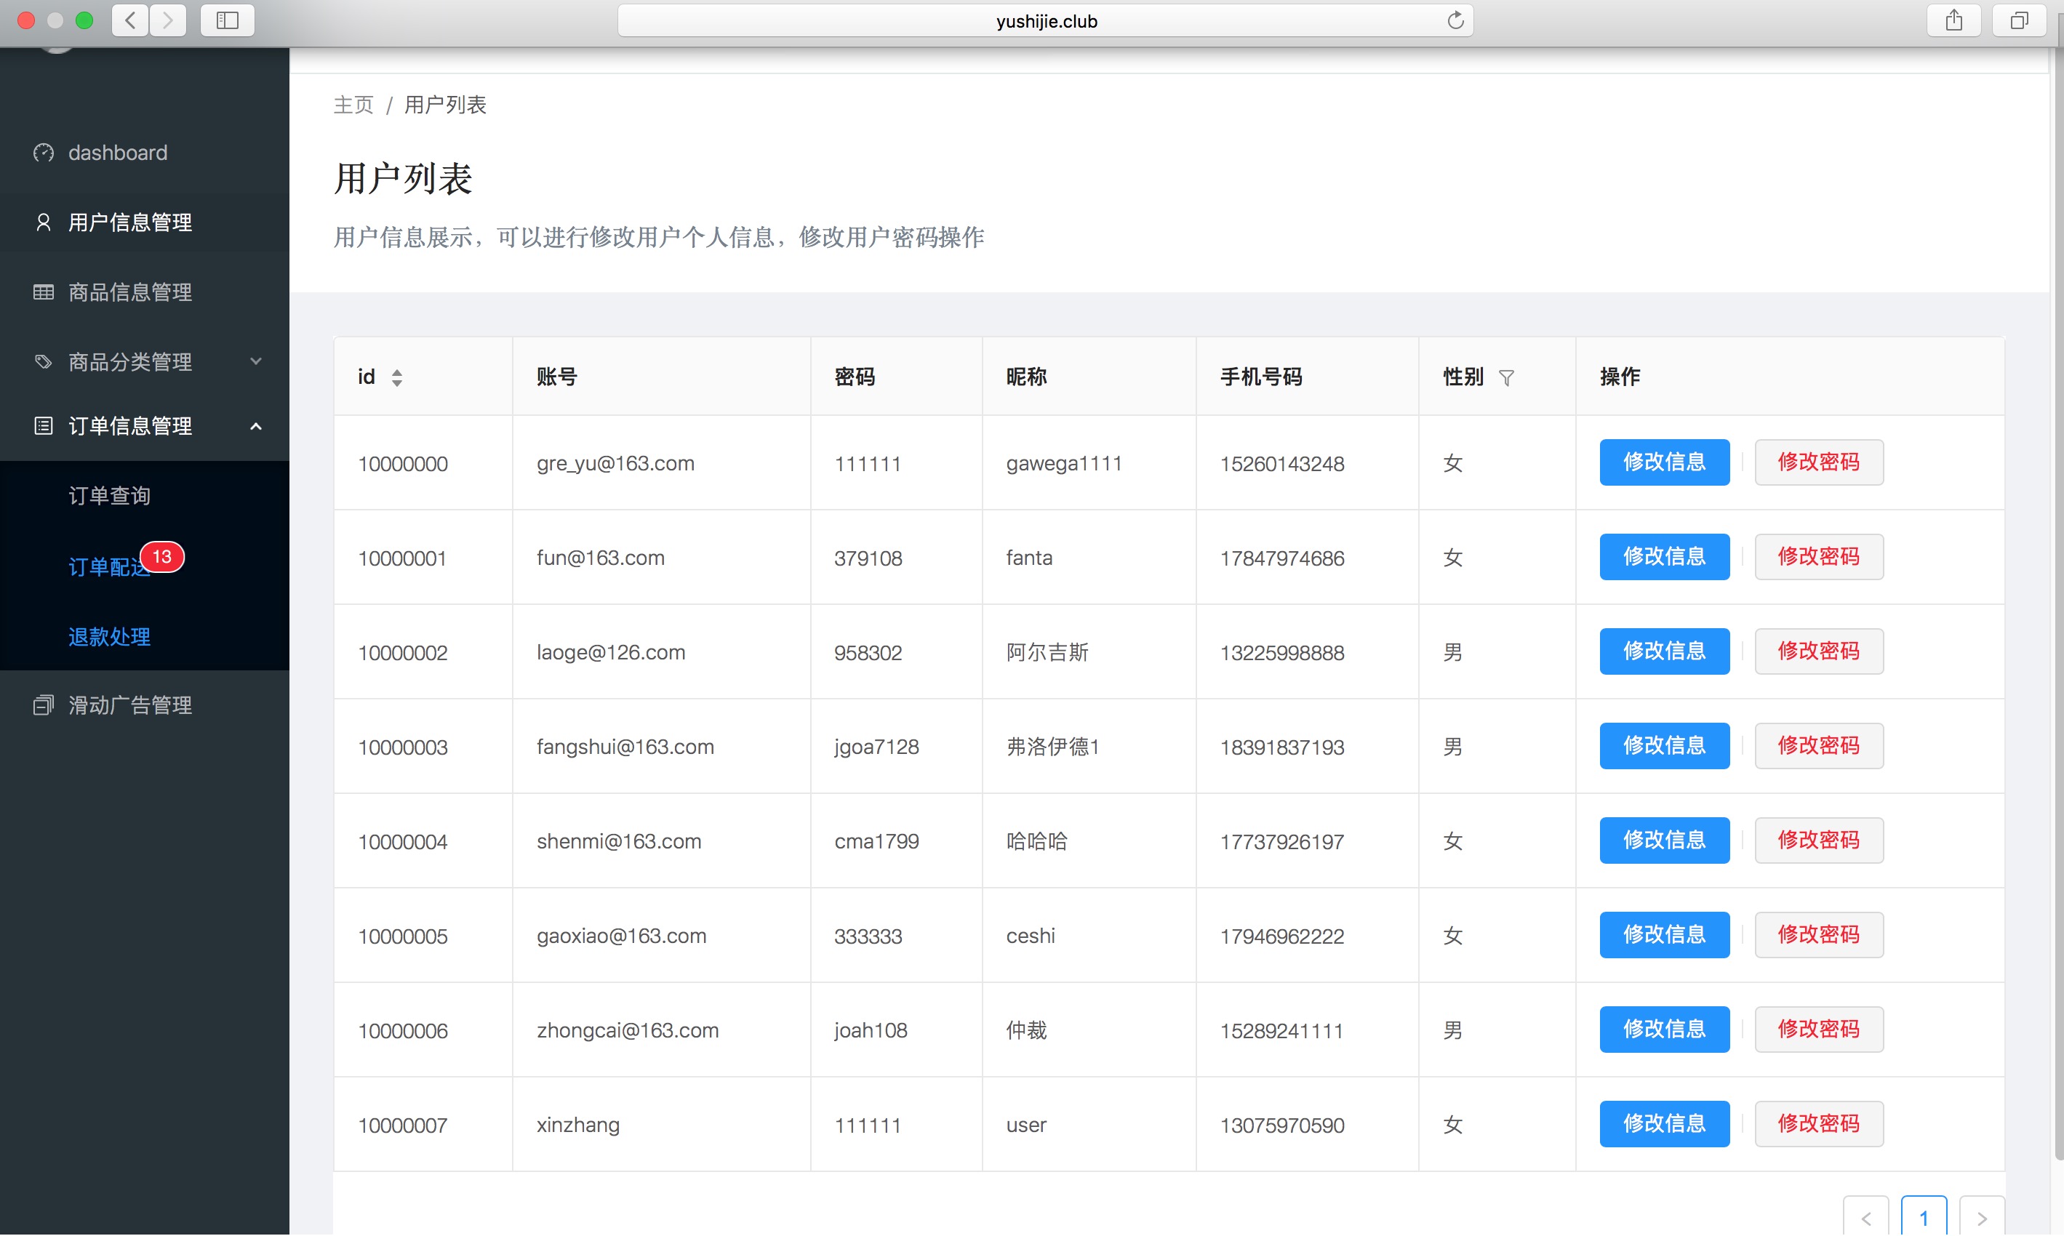Click the id column sort arrows
This screenshot has width=2064, height=1236.
pos(396,377)
